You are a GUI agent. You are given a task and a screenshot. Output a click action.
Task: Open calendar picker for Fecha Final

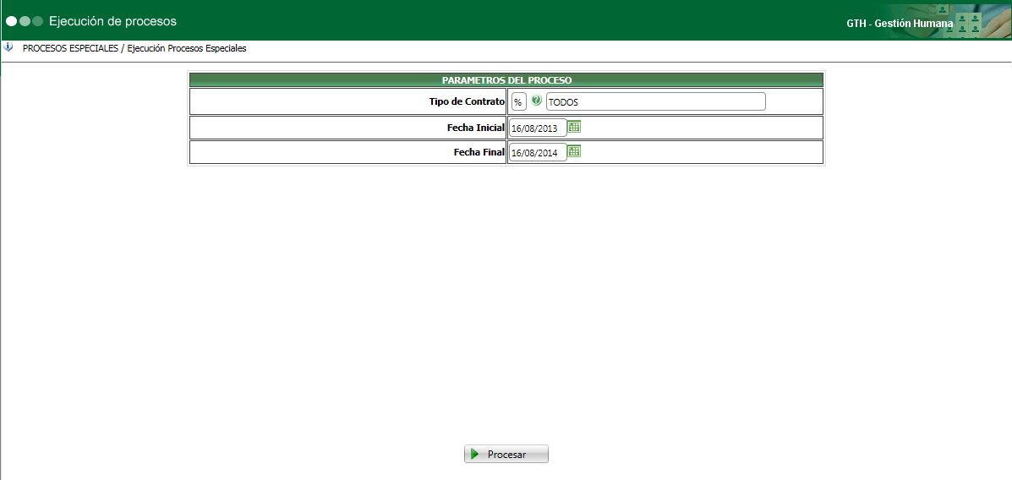[574, 151]
